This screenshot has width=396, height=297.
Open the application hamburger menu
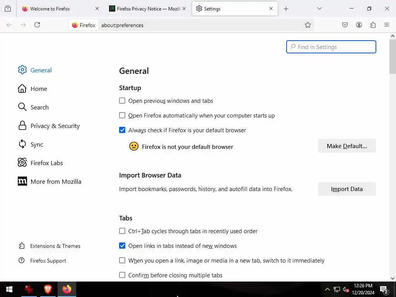[x=387, y=25]
